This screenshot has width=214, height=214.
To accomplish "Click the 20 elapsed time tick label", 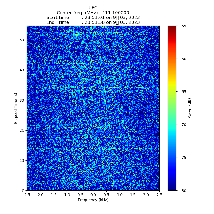I will (x=22, y=130).
